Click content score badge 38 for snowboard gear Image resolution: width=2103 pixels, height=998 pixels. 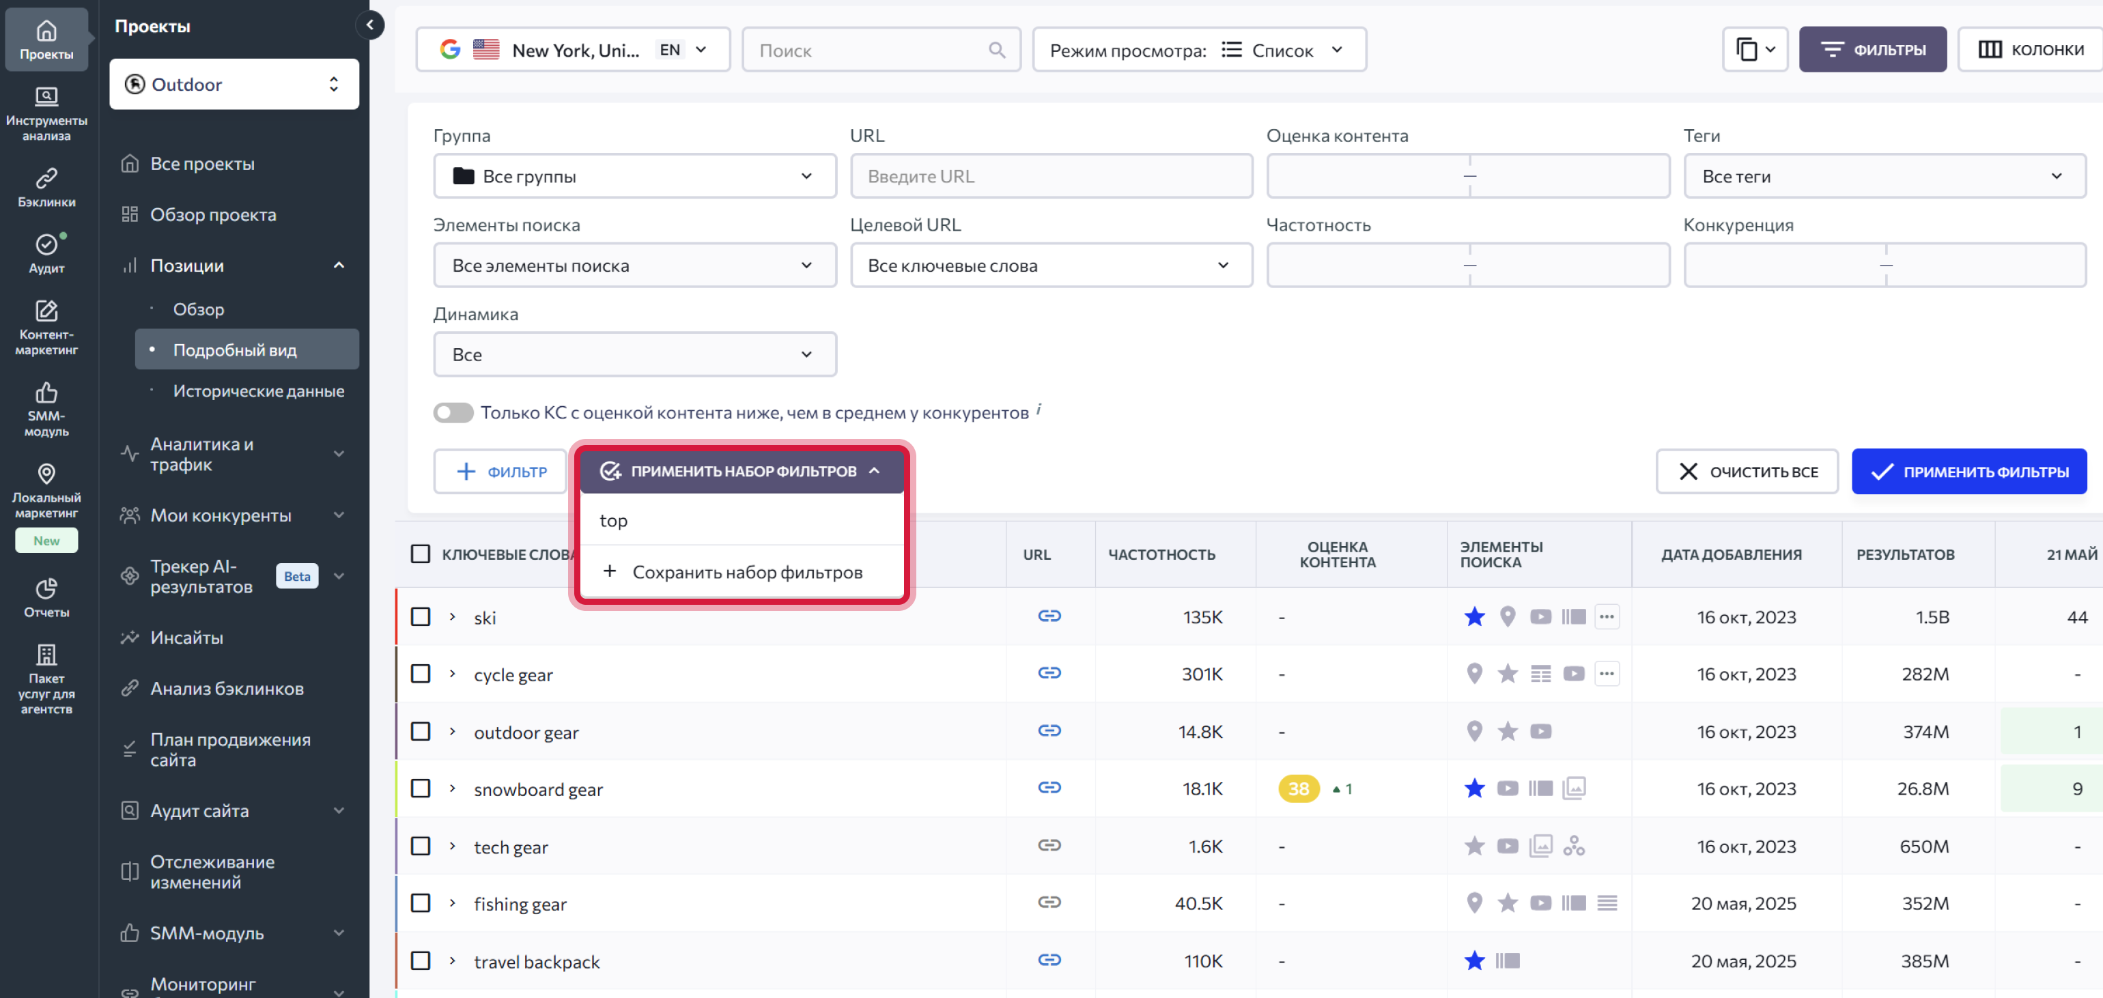[x=1299, y=789]
